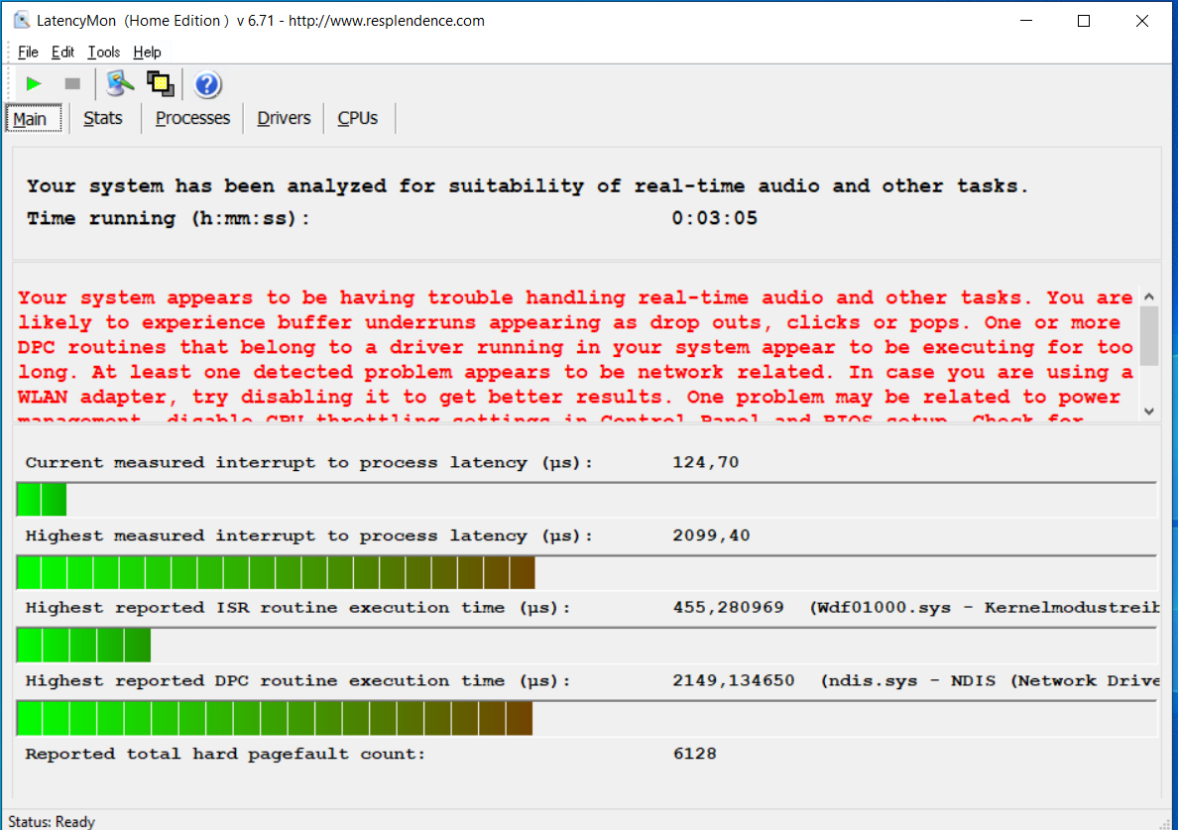Switch to the Stats tab

(103, 118)
